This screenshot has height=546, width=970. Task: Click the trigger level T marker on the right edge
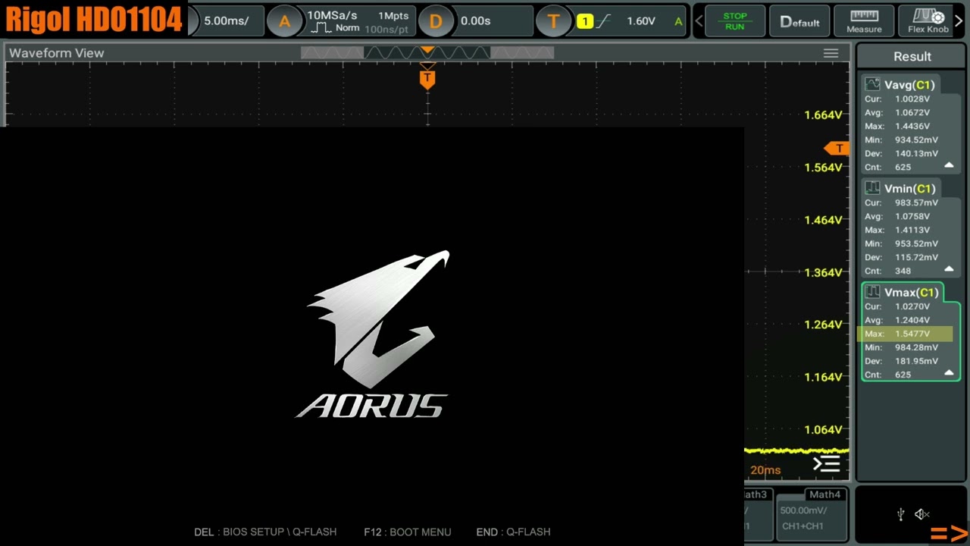pyautogui.click(x=837, y=149)
